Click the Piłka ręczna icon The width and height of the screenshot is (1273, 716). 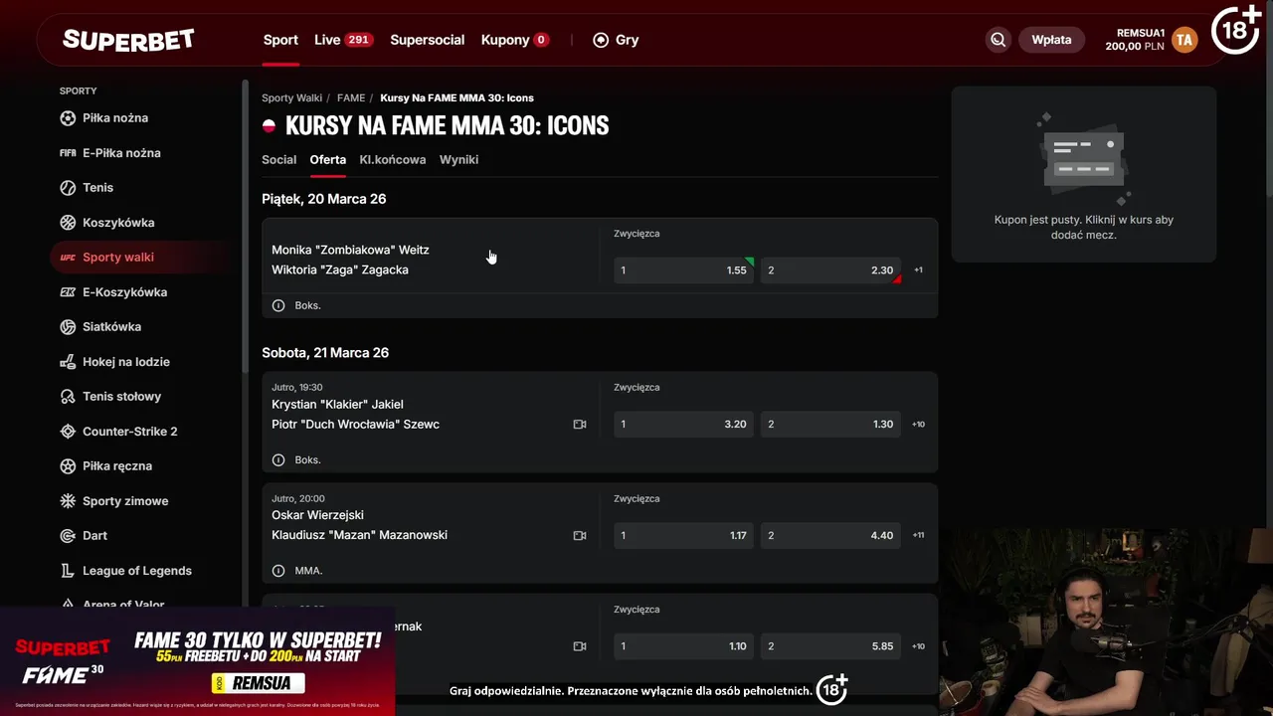[68, 466]
